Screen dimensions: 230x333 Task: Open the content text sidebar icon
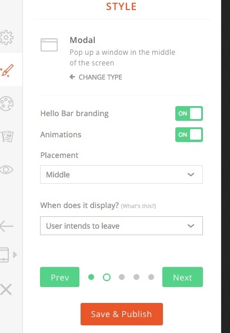pyautogui.click(x=7, y=137)
